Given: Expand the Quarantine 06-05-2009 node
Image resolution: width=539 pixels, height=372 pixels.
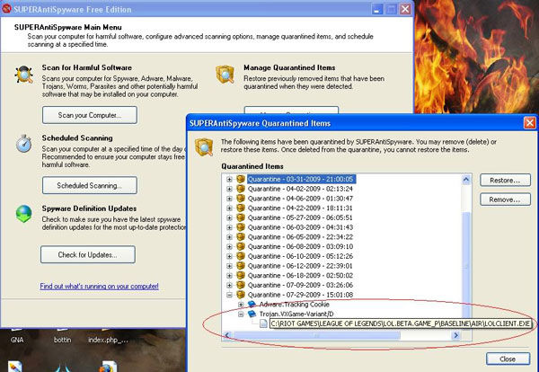Looking at the screenshot, I should click(229, 237).
